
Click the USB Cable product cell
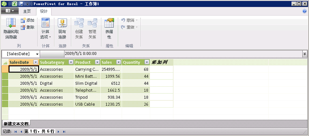(87, 104)
